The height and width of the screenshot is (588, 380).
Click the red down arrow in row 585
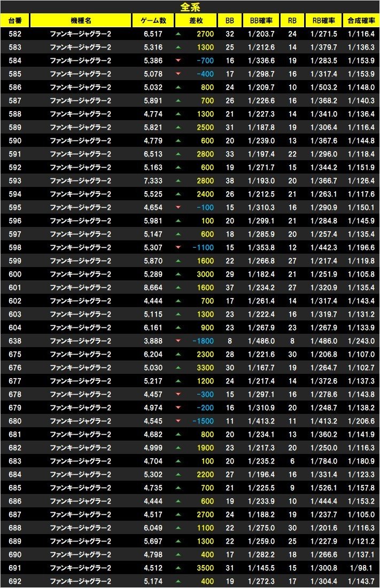178,74
